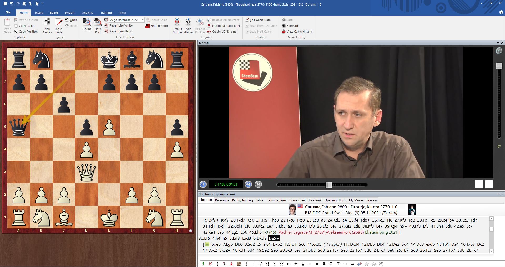Switch to the Replay training tab
This screenshot has height=267, width=505.
(242, 200)
